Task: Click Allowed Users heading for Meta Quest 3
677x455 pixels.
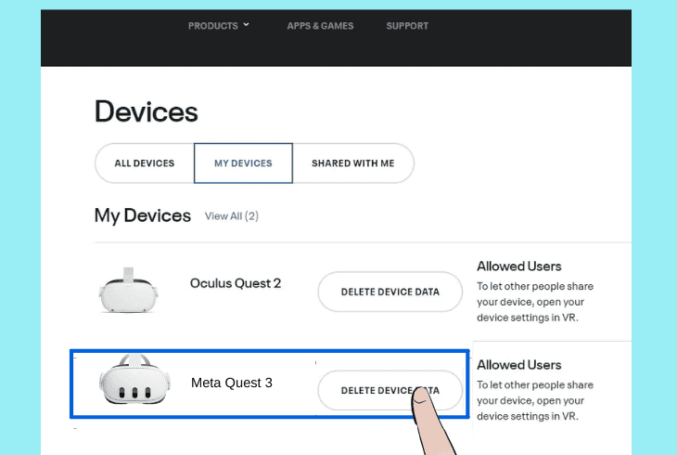Action: point(519,365)
